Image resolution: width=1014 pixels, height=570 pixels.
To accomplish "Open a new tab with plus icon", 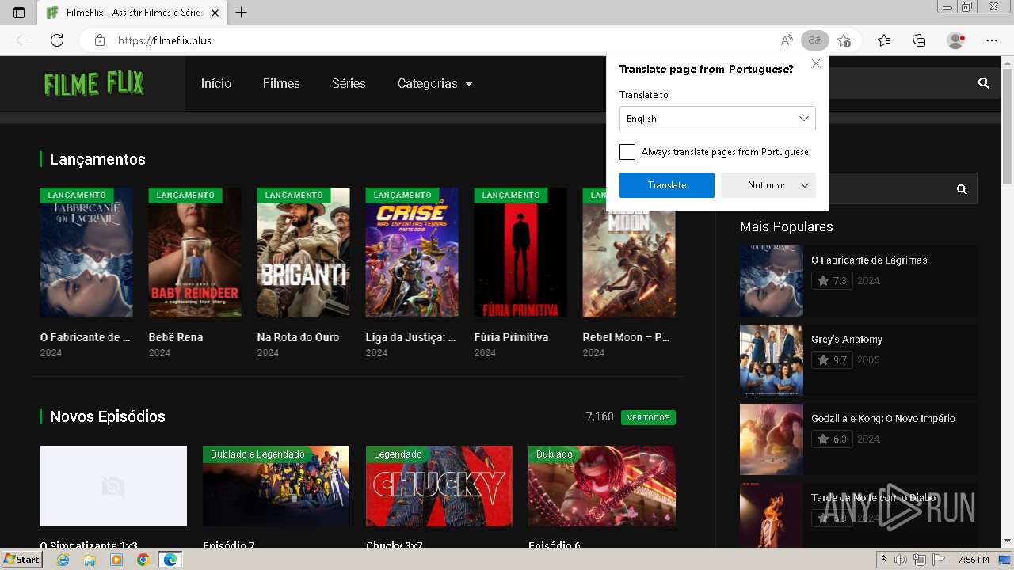I will (x=242, y=13).
